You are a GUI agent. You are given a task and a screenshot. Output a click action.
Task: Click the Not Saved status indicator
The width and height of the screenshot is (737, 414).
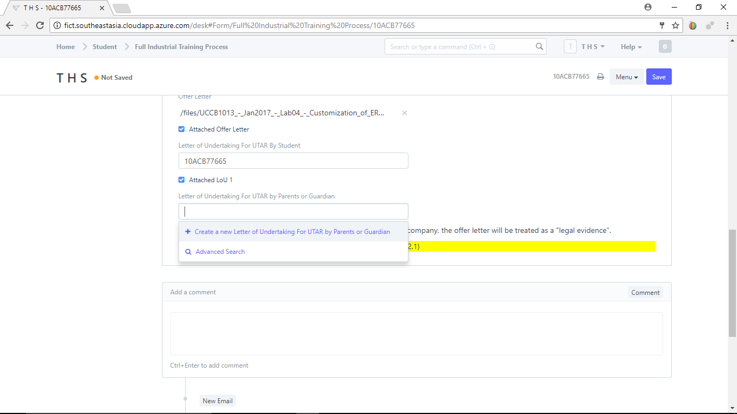[113, 78]
